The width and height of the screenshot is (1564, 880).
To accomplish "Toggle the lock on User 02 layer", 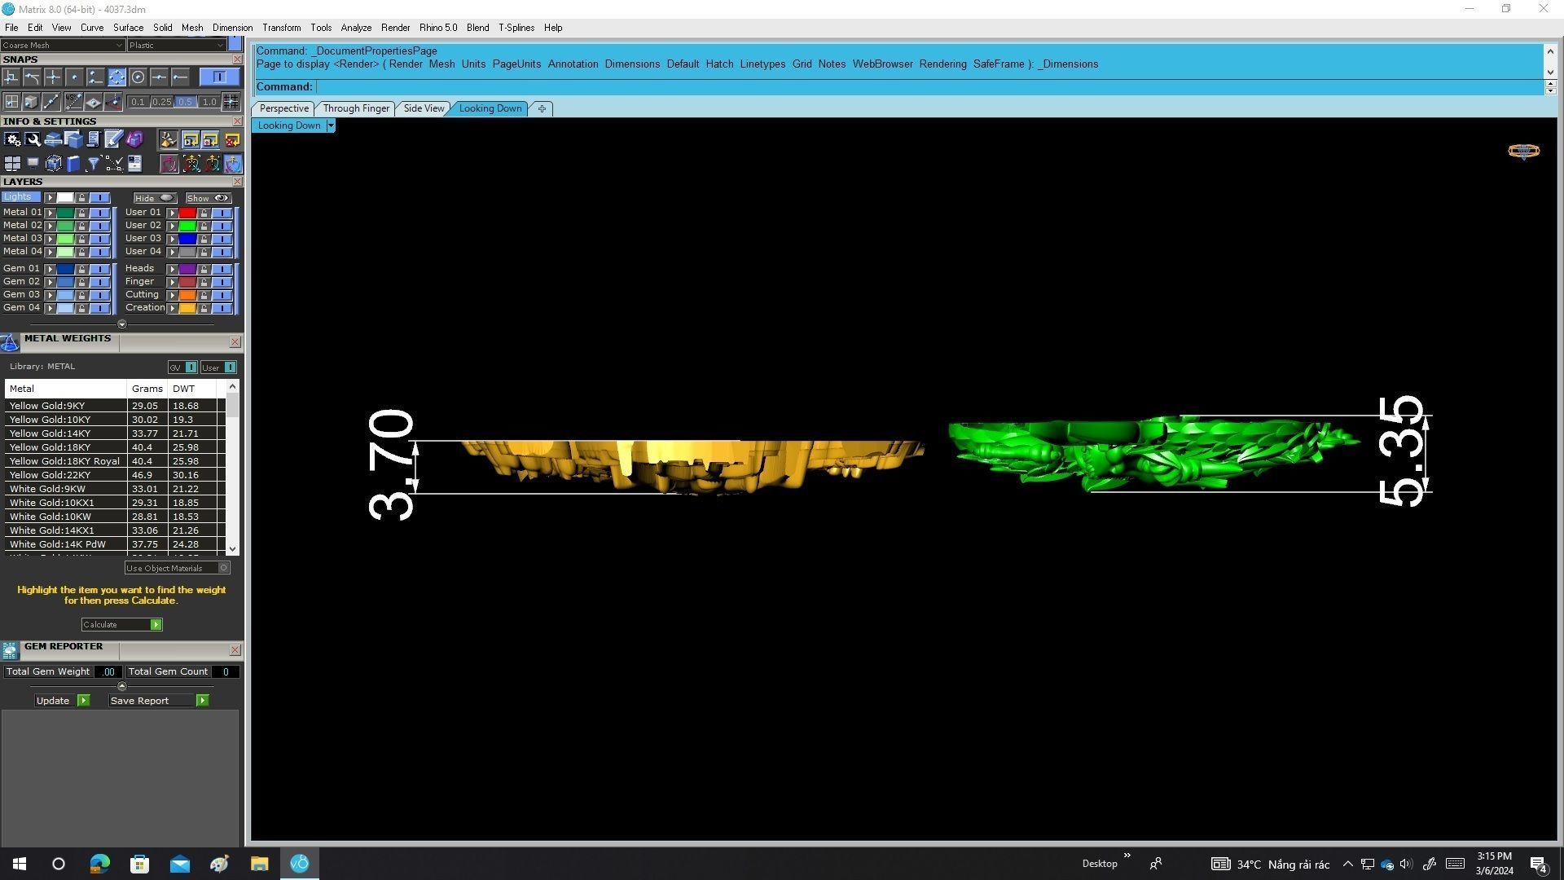I will [204, 226].
